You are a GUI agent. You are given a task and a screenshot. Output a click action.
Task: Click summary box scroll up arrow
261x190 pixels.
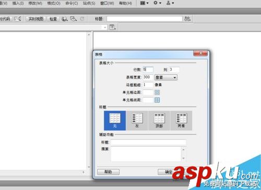click(183, 149)
